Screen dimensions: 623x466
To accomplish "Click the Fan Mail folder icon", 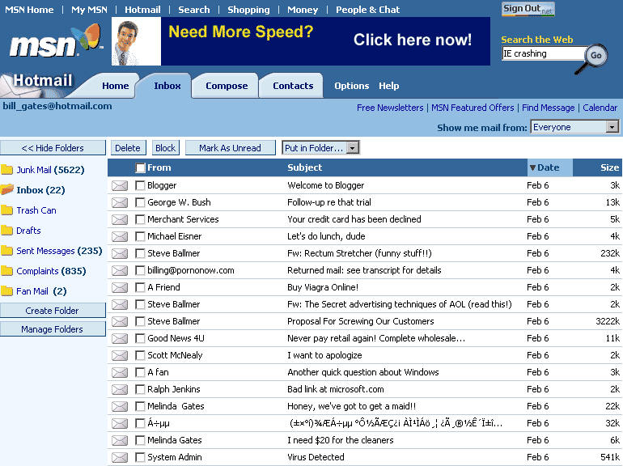I will [x=6, y=291].
